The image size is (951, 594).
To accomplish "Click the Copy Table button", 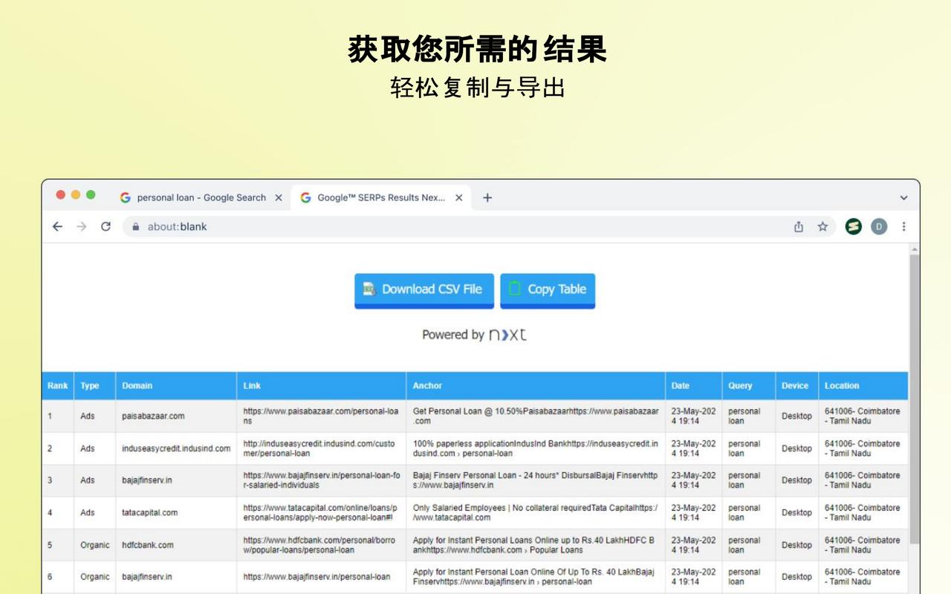I will click(x=548, y=290).
